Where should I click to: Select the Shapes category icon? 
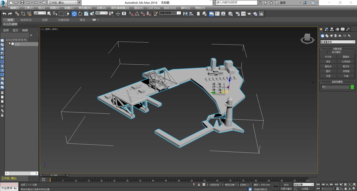(327, 36)
